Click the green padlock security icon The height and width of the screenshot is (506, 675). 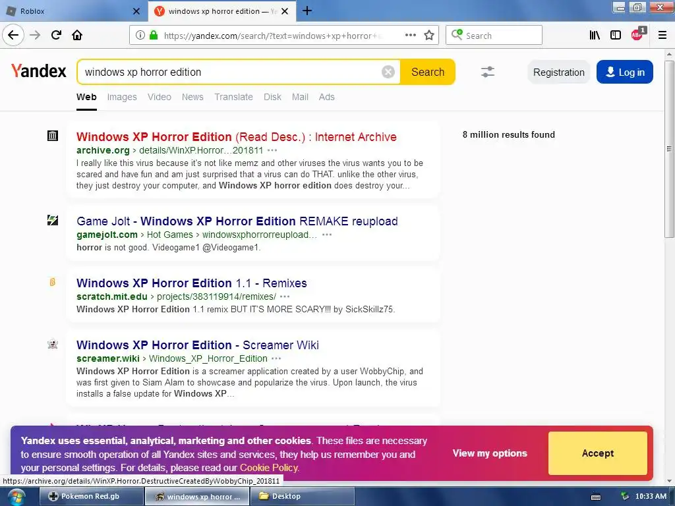click(153, 36)
